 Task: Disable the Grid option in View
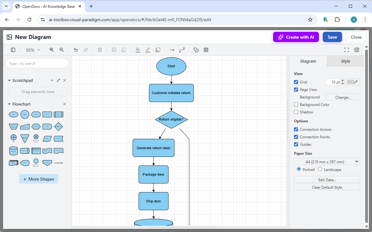(296, 82)
